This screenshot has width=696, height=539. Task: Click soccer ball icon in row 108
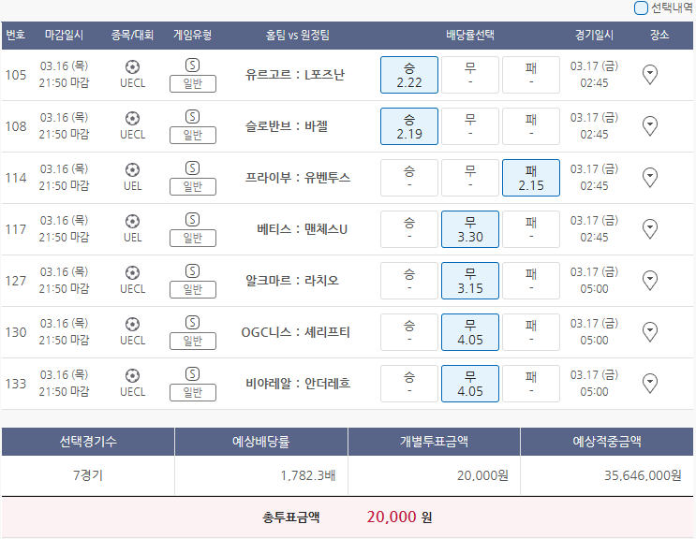[132, 118]
